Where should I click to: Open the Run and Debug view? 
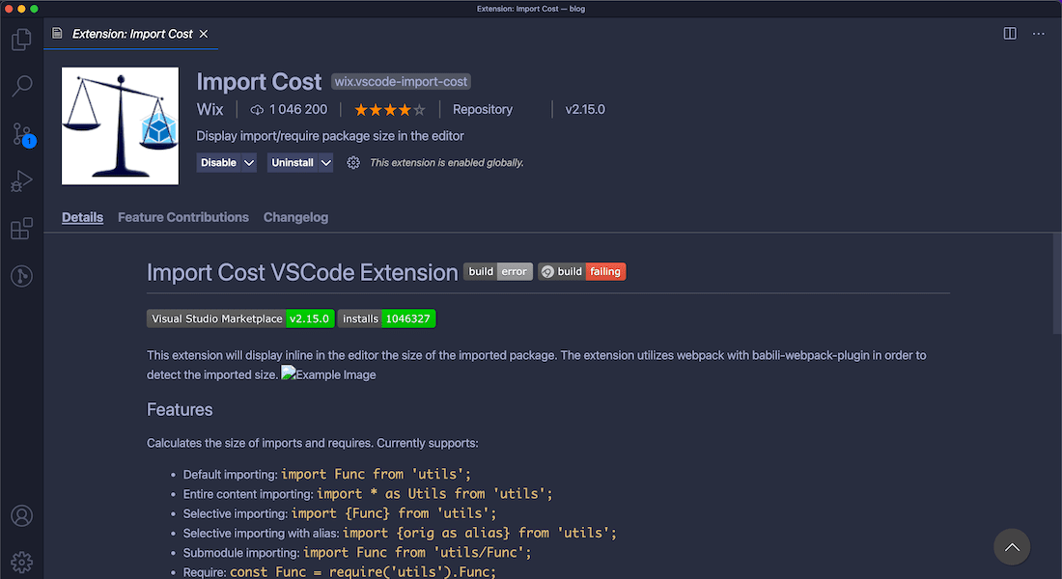[21, 181]
